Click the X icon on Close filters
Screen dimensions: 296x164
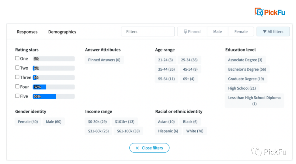(137, 148)
